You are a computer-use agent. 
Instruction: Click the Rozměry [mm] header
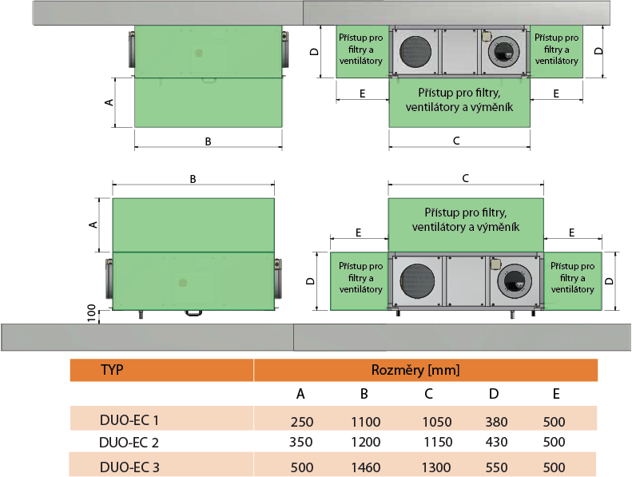[x=415, y=370]
